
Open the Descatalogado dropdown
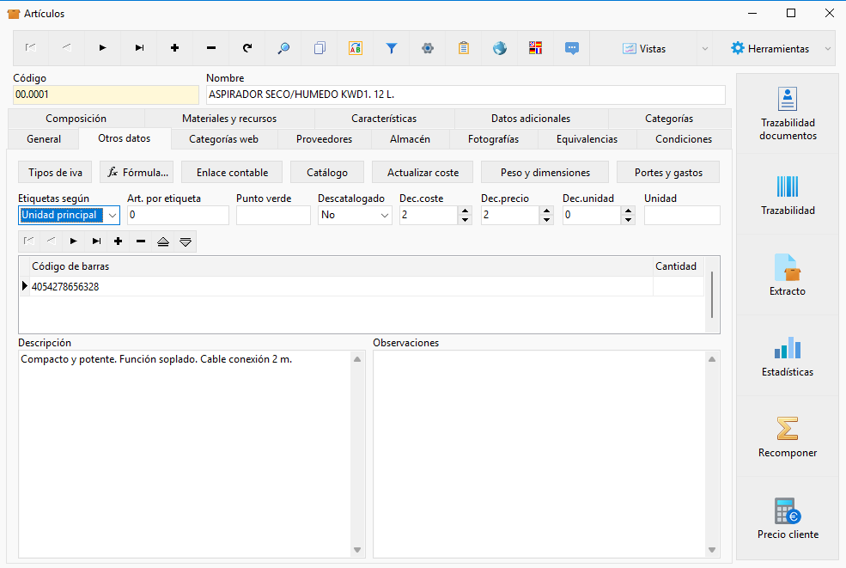(385, 216)
